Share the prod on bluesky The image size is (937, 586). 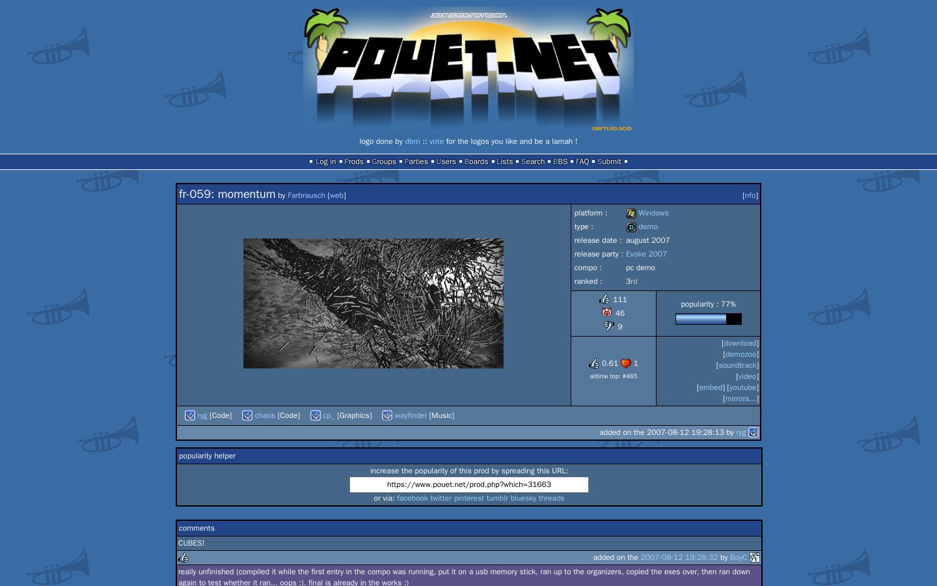pos(524,499)
